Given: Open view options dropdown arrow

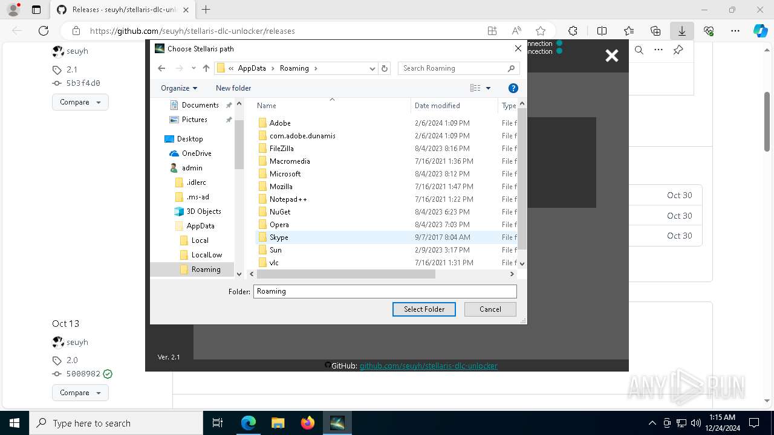Looking at the screenshot, I should pos(489,88).
